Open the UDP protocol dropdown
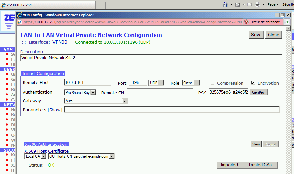Viewport: 294px width, 174px height. (x=156, y=83)
